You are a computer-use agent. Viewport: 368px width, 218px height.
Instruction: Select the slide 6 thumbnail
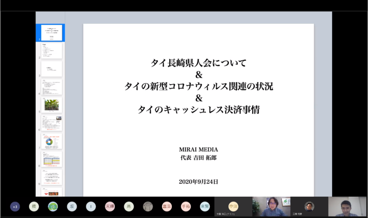tap(52, 123)
